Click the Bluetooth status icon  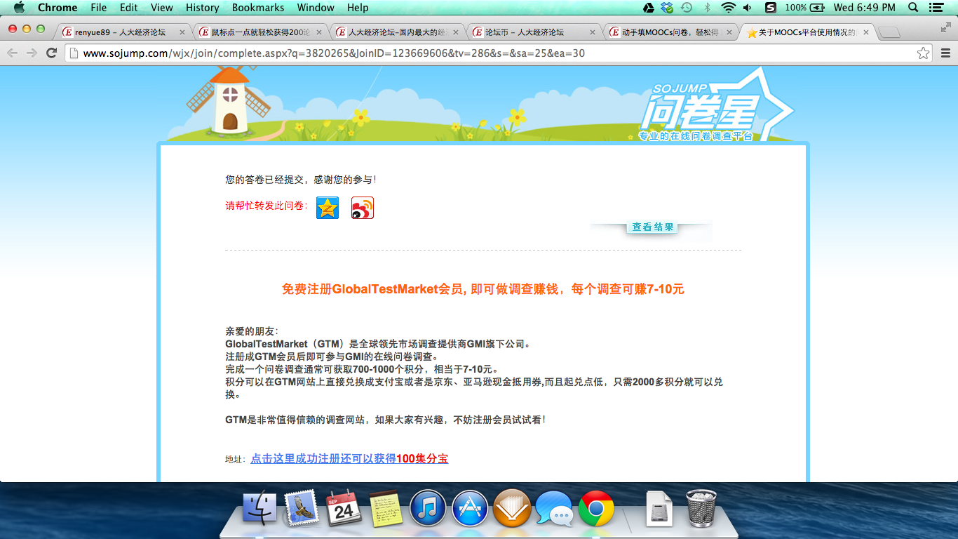[x=707, y=8]
